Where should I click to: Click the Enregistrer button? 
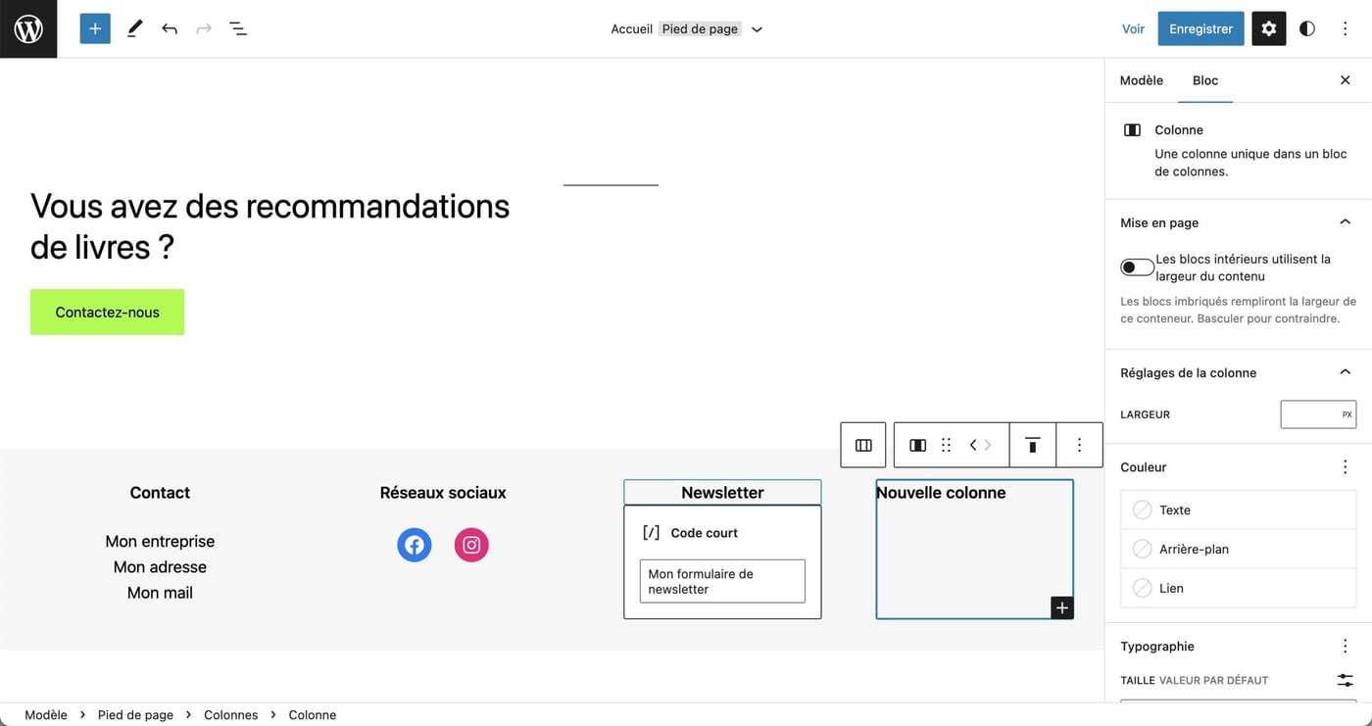click(x=1200, y=28)
